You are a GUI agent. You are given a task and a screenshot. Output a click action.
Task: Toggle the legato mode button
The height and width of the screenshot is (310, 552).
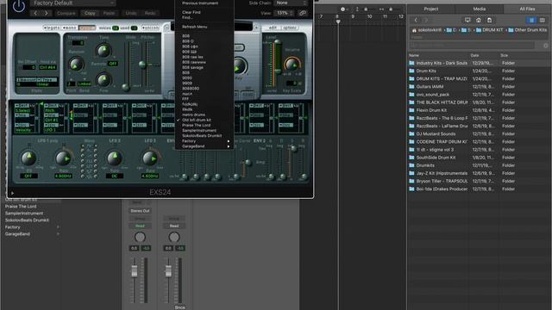52,28
